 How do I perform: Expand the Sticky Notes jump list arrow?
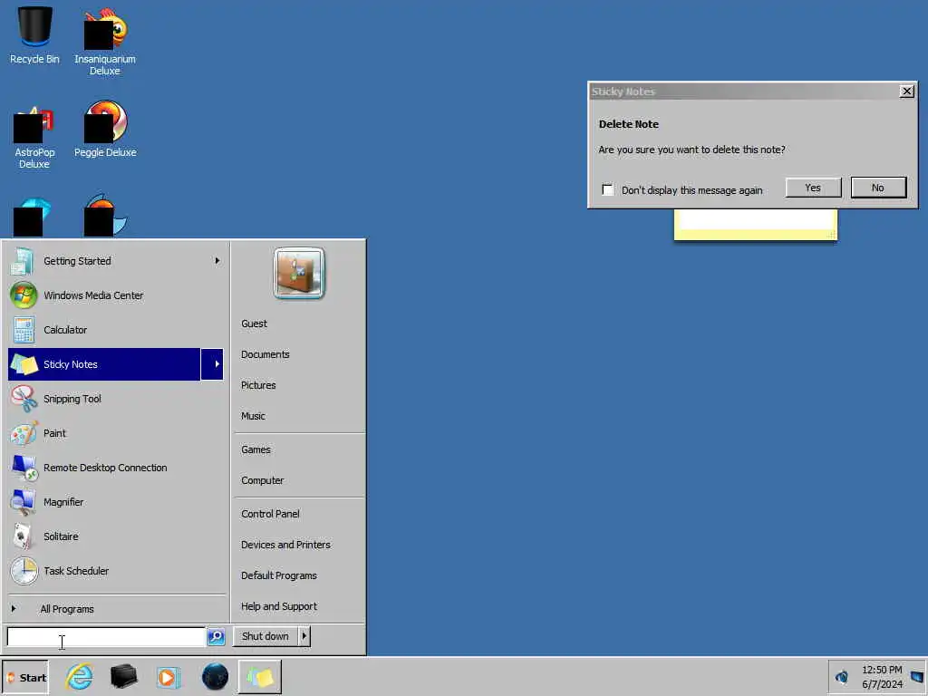coord(212,364)
